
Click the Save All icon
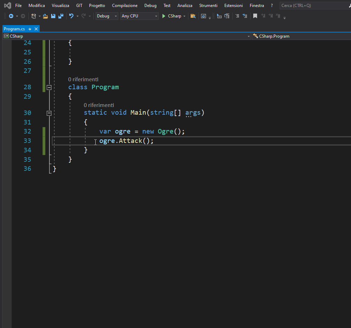coord(61,16)
